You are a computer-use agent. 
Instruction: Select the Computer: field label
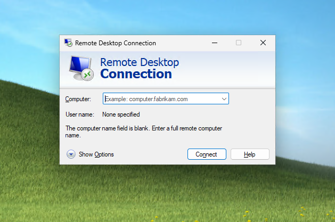click(x=78, y=99)
